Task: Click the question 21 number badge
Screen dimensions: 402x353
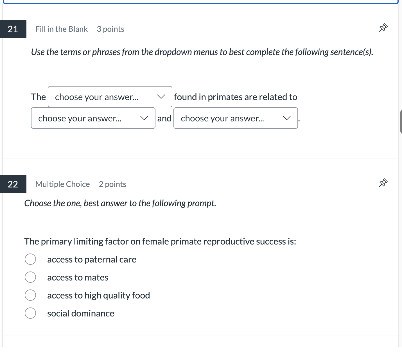Action: 13,29
